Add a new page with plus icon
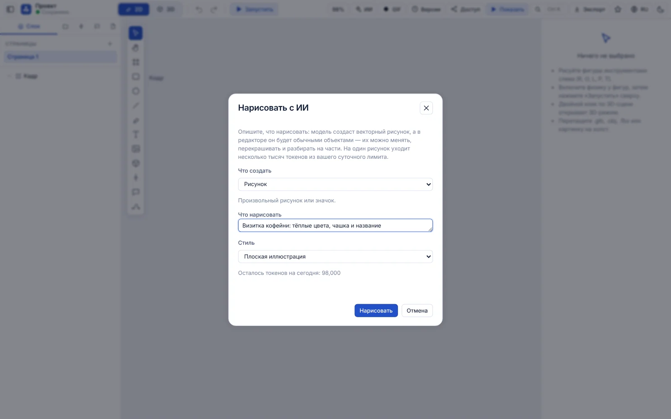The width and height of the screenshot is (671, 419). coord(110,44)
